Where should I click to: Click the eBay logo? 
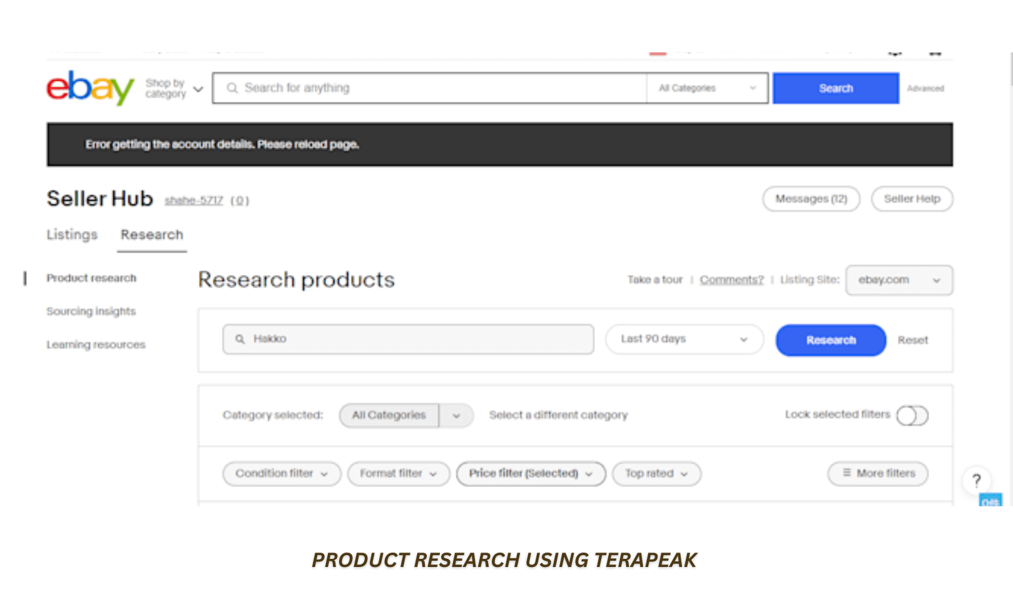point(90,88)
